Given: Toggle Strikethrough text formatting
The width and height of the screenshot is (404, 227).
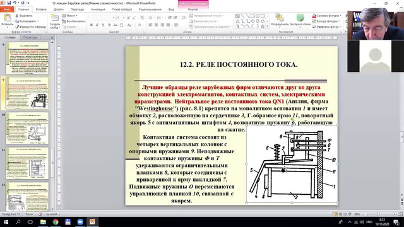Looking at the screenshot, I should pyautogui.click(x=115, y=25).
